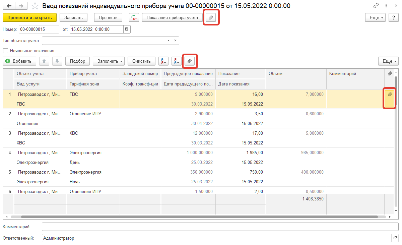The width and height of the screenshot is (402, 245).
Task: Add document to favorites with star icon
Action: click(x=35, y=6)
